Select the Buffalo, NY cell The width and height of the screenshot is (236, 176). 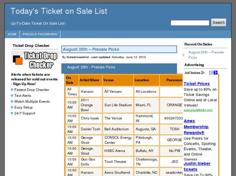[x=147, y=151]
